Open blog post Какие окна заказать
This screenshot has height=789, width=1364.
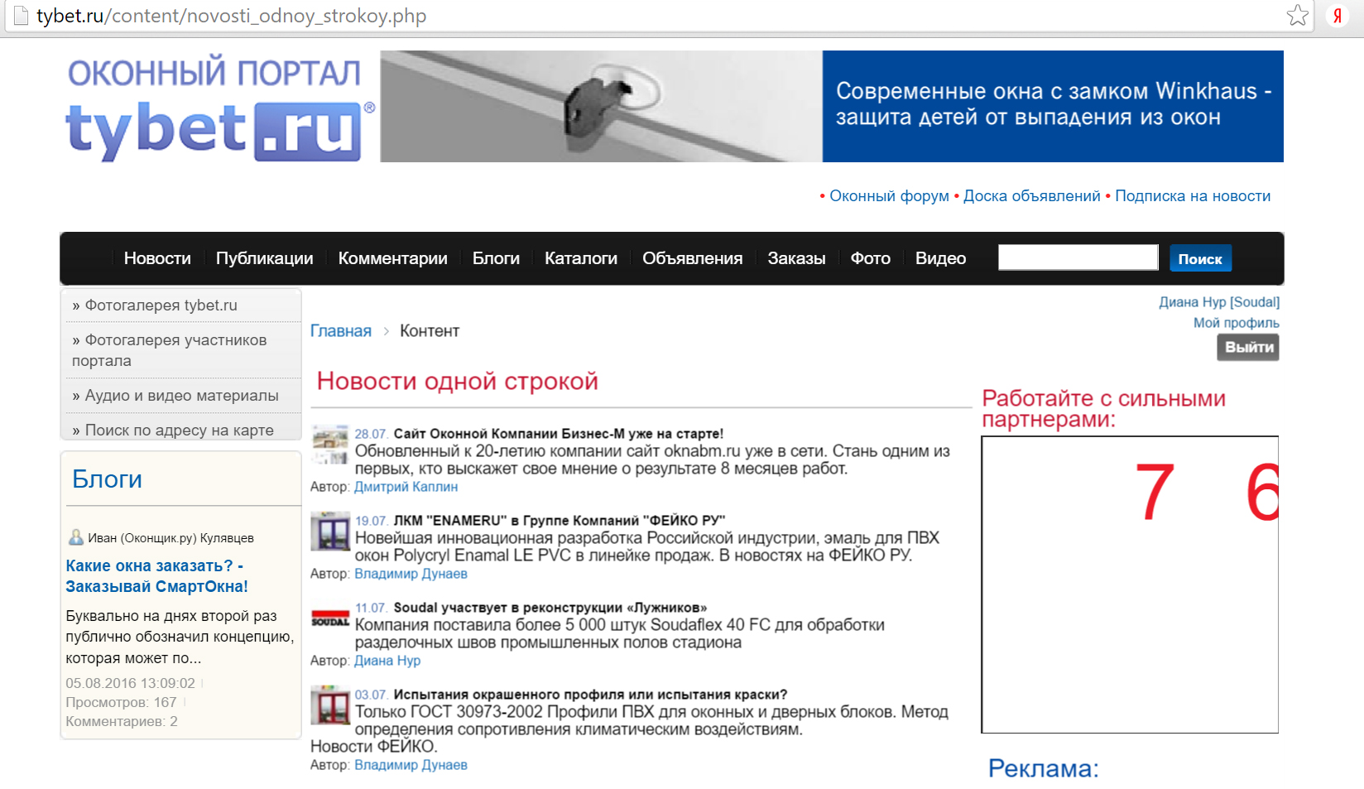[156, 576]
